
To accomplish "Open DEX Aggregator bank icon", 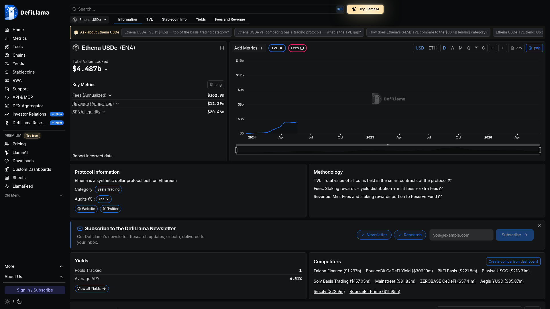I will pyautogui.click(x=7, y=106).
